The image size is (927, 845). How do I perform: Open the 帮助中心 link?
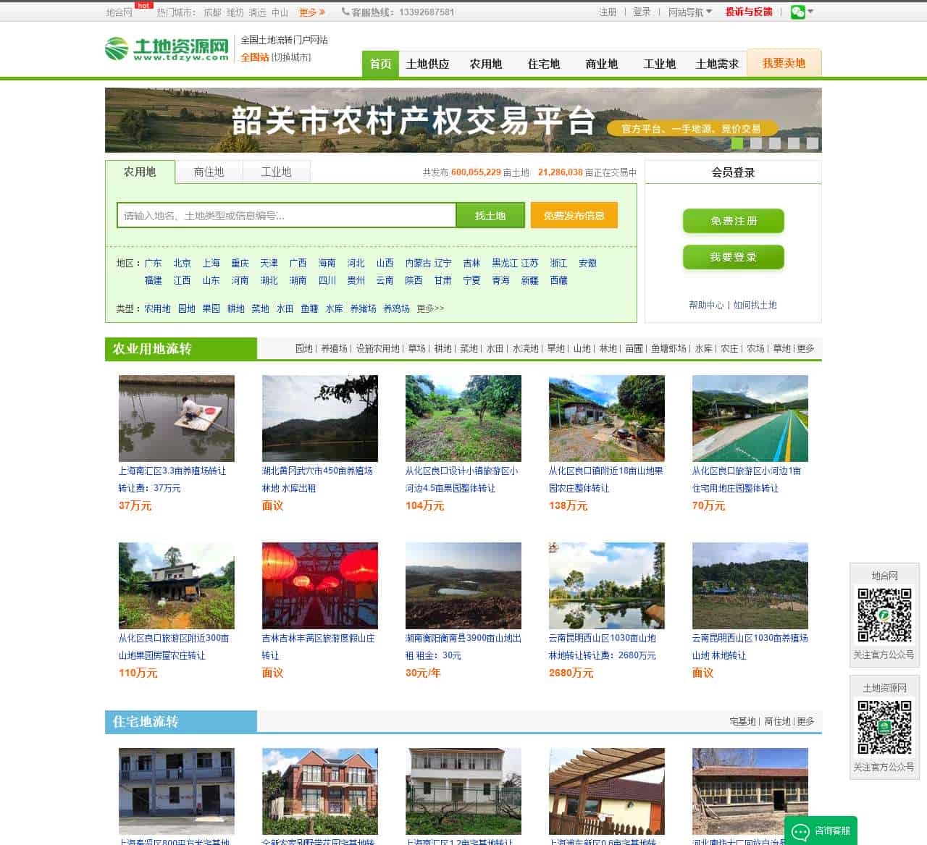coord(706,305)
